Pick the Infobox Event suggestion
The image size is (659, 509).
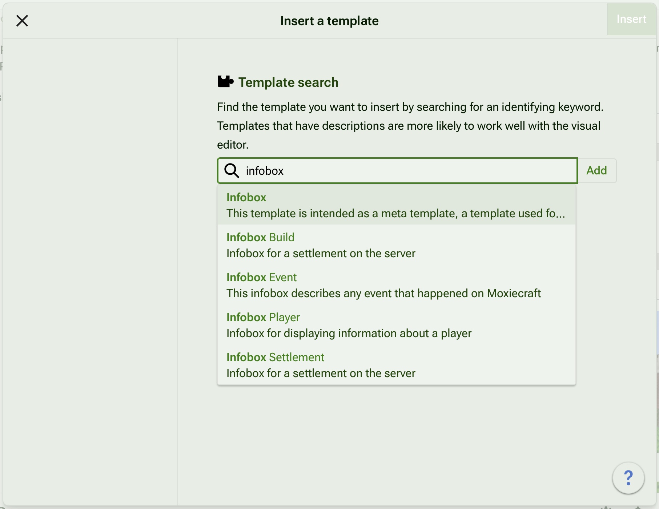coord(261,277)
